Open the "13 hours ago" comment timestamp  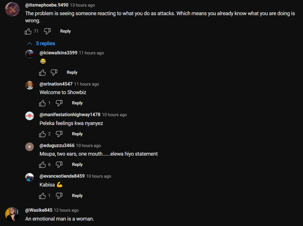pyautogui.click(x=83, y=5)
